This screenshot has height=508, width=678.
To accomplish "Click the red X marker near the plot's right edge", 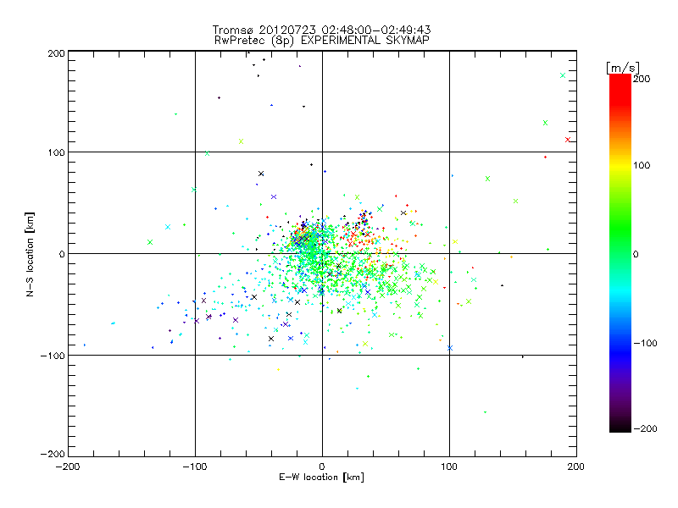I will coord(568,140).
